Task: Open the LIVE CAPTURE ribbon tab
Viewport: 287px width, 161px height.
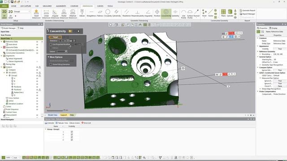Action: (26, 6)
